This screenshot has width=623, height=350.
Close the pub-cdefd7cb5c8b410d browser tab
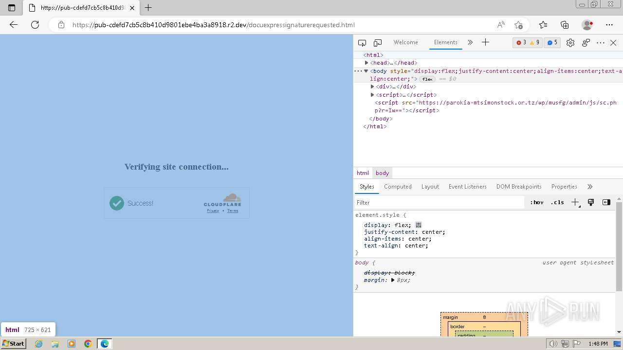point(132,8)
